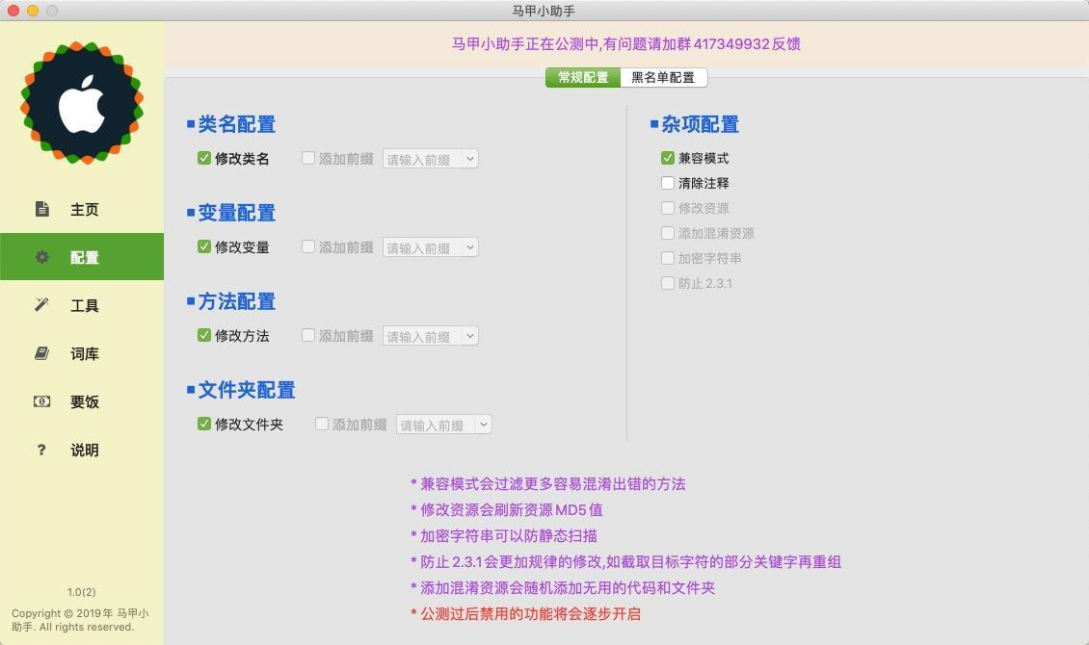Viewport: 1089px width, 645px height.
Task: Toggle the 兼容模式 checkbox
Action: [667, 158]
